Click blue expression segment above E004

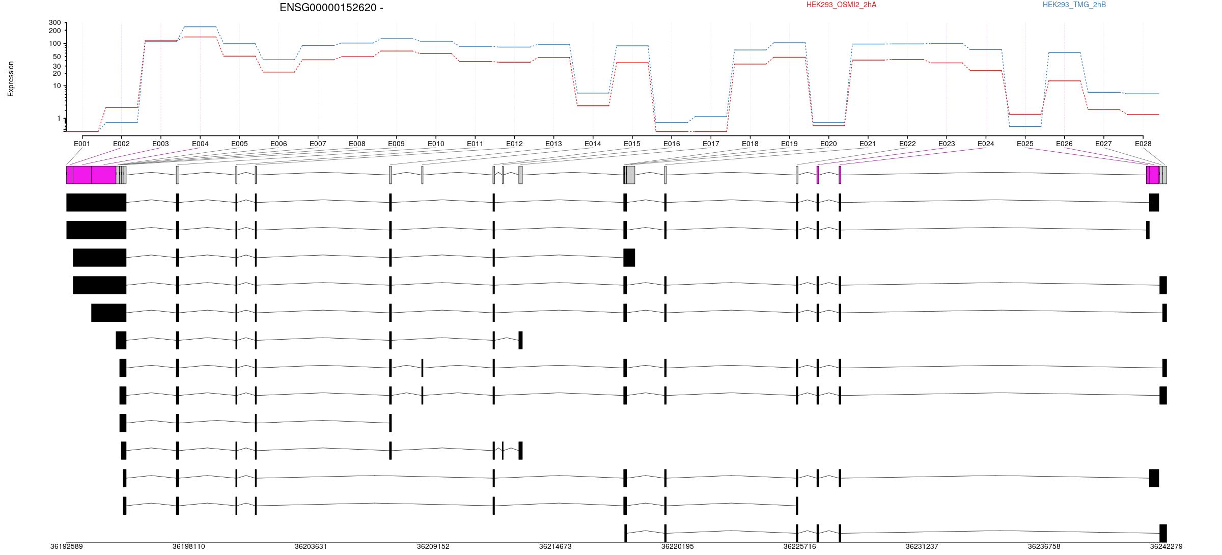pos(200,26)
